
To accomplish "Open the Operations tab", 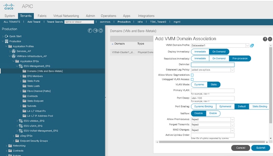I will [x=109, y=16].
